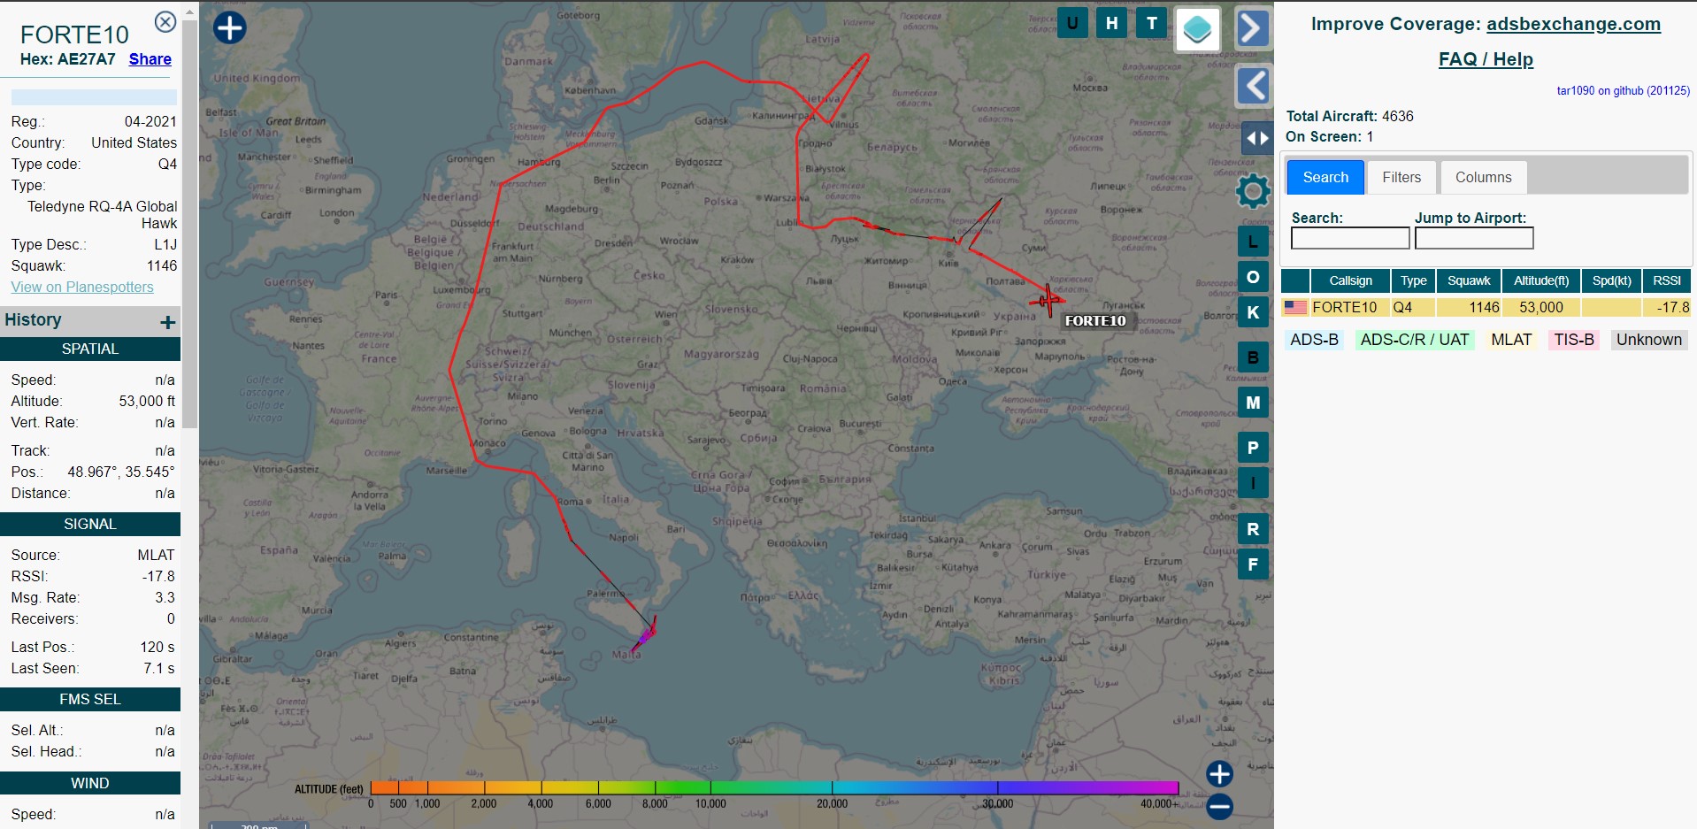This screenshot has width=1697, height=829.
Task: Open the adsbexchange.com link
Action: (x=1573, y=24)
